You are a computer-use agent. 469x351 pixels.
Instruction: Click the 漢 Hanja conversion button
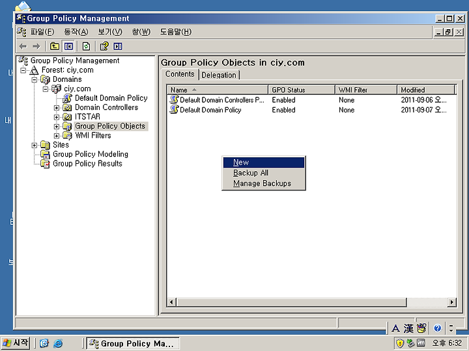408,328
